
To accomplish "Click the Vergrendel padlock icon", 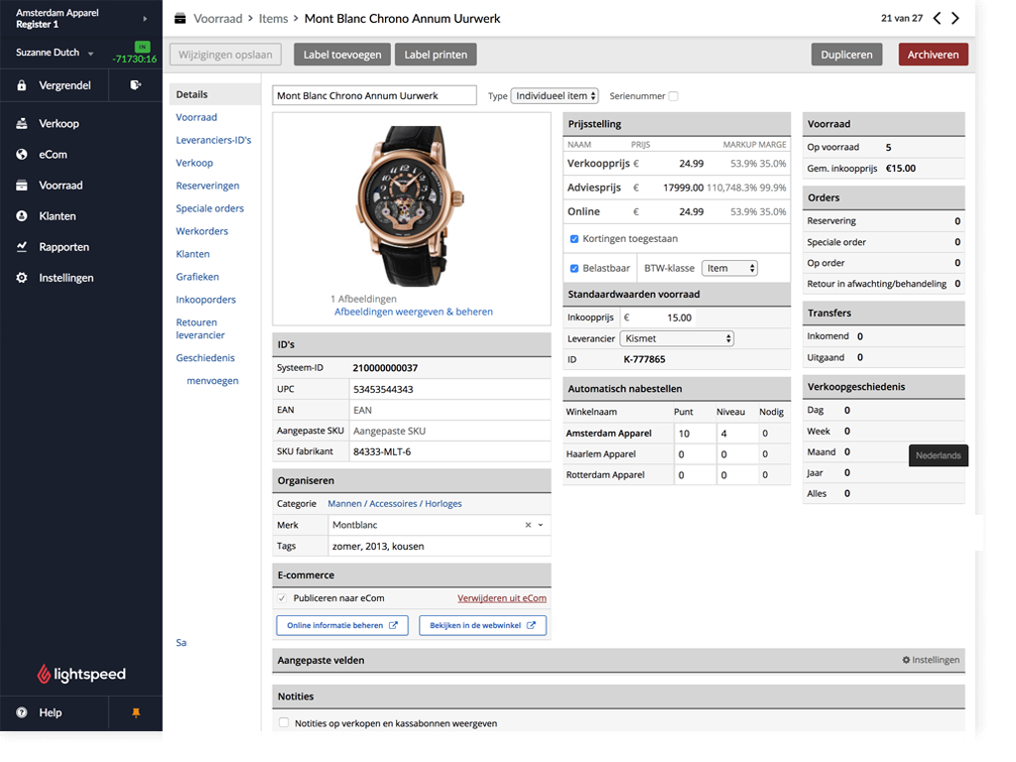I will click(21, 86).
